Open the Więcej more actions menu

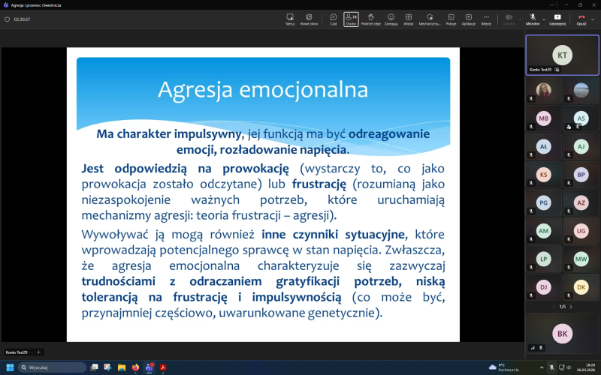[x=486, y=19]
